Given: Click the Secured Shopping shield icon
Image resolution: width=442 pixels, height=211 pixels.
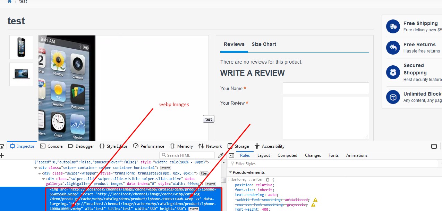Looking at the screenshot, I should click(393, 72).
